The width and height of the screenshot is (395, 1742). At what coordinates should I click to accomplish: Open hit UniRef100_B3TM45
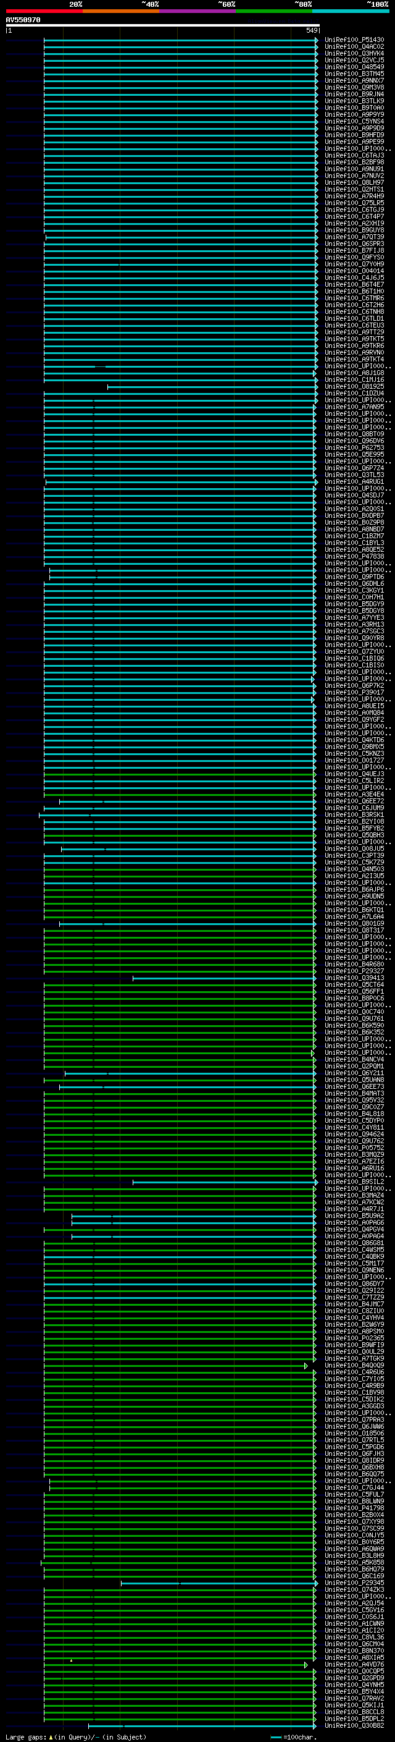tap(354, 74)
